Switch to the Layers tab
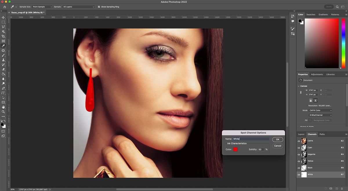The height and width of the screenshot is (191, 348). [301, 134]
